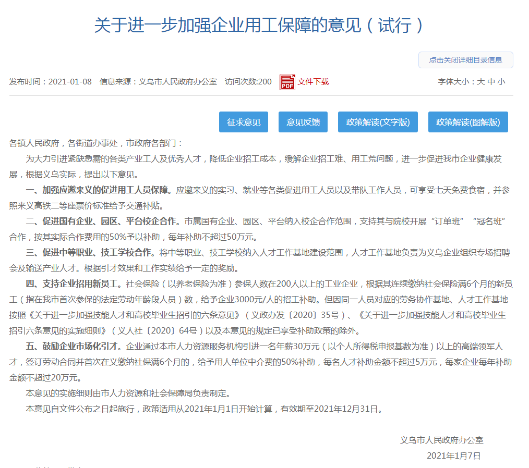Click the red PDF file icon
This screenshot has height=468, width=529.
tap(287, 82)
